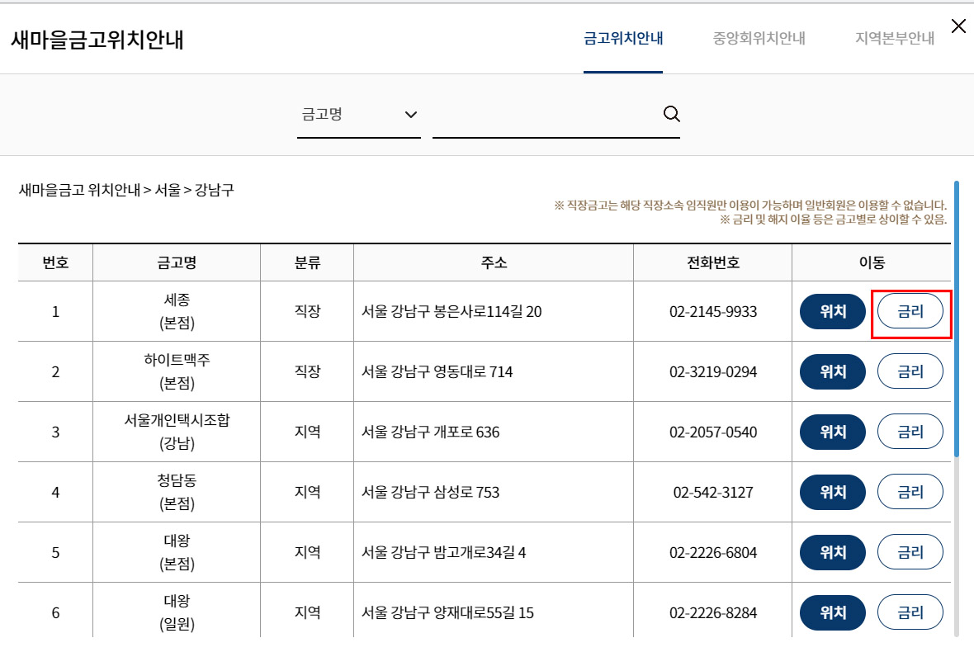The height and width of the screenshot is (652, 974).
Task: Click the 금고명 column header
Action: point(177,262)
